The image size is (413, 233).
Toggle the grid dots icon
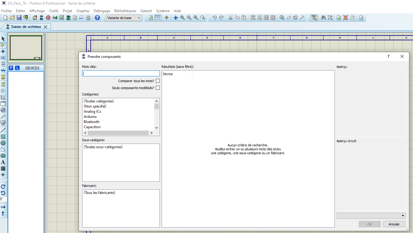tap(158, 18)
